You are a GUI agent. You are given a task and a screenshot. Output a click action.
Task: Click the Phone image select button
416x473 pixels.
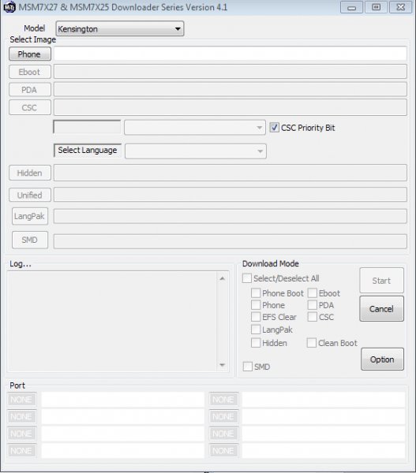30,54
